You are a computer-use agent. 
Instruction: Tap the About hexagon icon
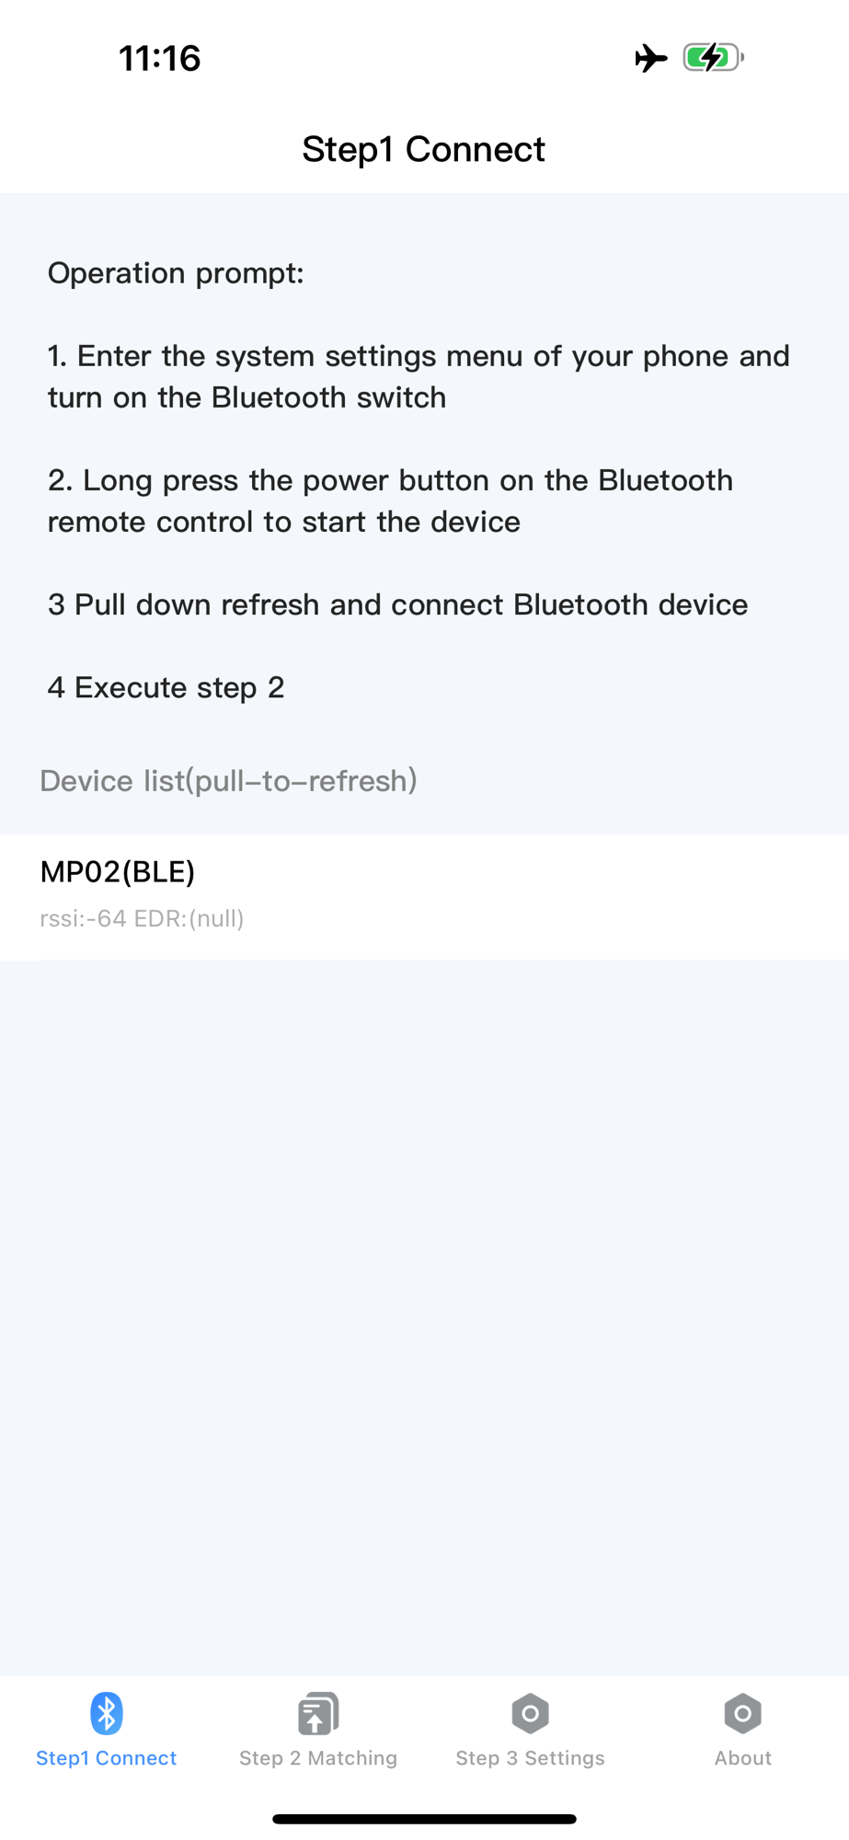pos(742,1713)
